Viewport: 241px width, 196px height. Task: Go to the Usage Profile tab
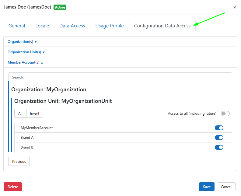pos(110,26)
